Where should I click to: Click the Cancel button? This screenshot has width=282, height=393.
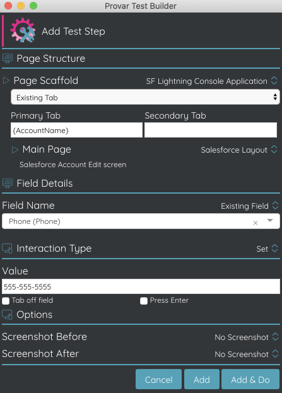159,379
